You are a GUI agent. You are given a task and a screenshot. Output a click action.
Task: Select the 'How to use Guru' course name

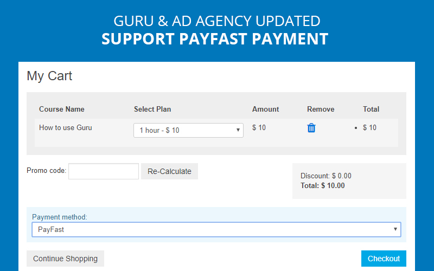pos(66,128)
